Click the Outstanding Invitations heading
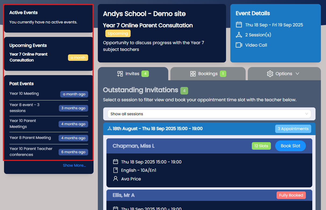326x210 pixels. point(141,90)
